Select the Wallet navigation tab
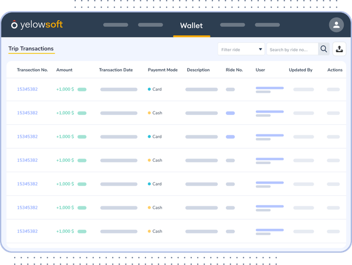Image resolution: width=352 pixels, height=265 pixels. [x=191, y=26]
